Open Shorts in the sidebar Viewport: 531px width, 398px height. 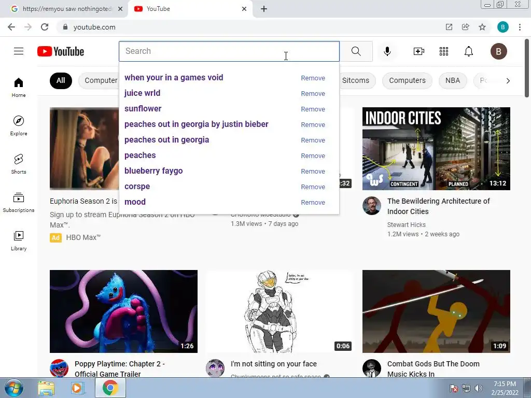pyautogui.click(x=19, y=164)
